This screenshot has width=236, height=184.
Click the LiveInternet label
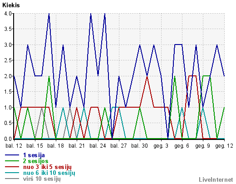click(x=216, y=180)
